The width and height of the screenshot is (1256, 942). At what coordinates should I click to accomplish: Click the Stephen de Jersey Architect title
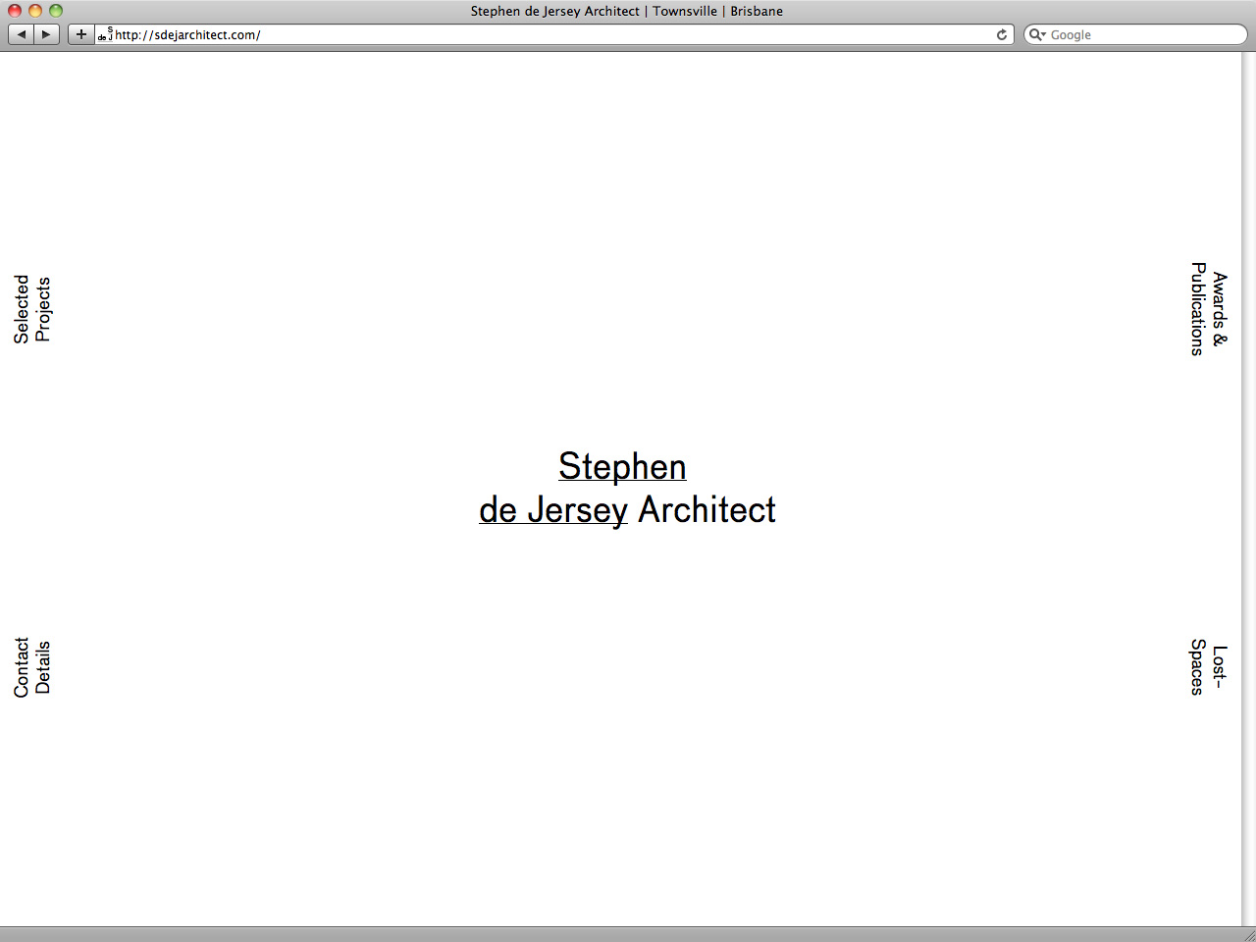(x=627, y=488)
